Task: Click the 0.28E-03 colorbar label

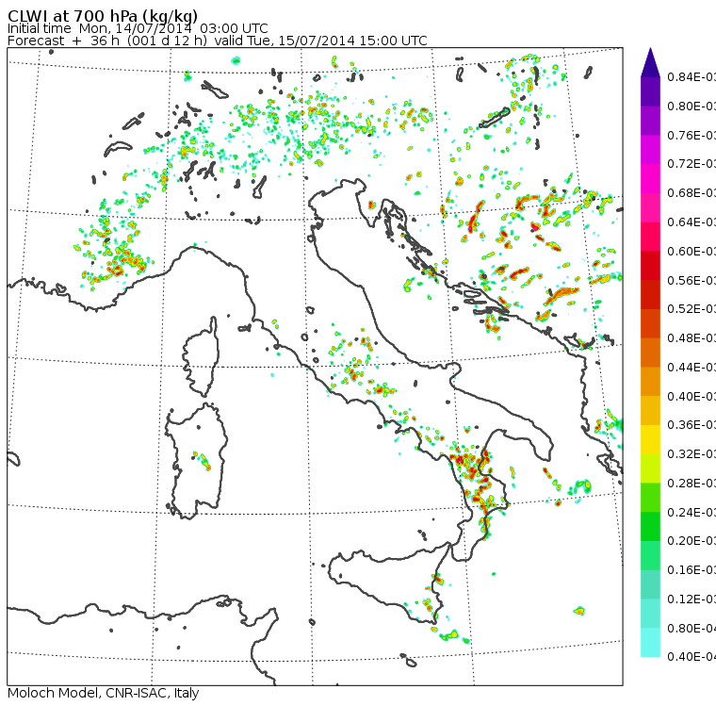Action: pyautogui.click(x=691, y=483)
